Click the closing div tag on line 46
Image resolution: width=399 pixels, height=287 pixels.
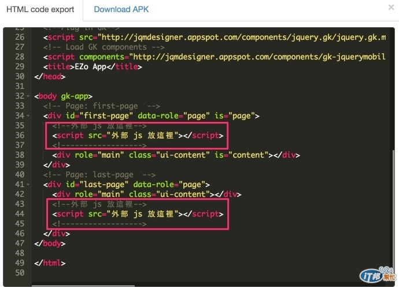point(57,233)
